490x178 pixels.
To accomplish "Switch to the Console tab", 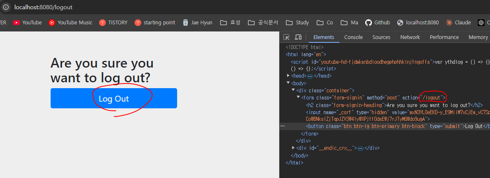I will [353, 37].
